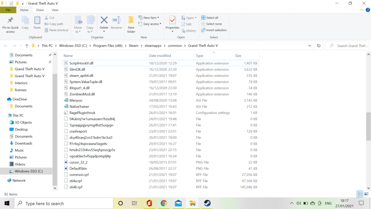Click the Search Grand Theft Auto V box

348,46
